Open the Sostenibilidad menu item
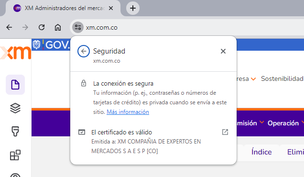The width and height of the screenshot is (304, 177). click(x=282, y=78)
